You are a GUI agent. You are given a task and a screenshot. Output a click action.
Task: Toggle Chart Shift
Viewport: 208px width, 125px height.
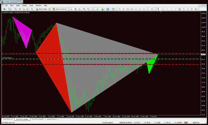tap(98, 9)
